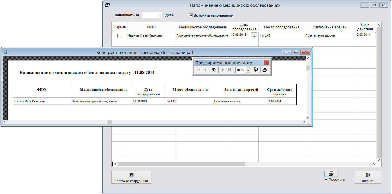The image size is (392, 194).
Task: Click the Напоминать за days input field
Action: 152,15
